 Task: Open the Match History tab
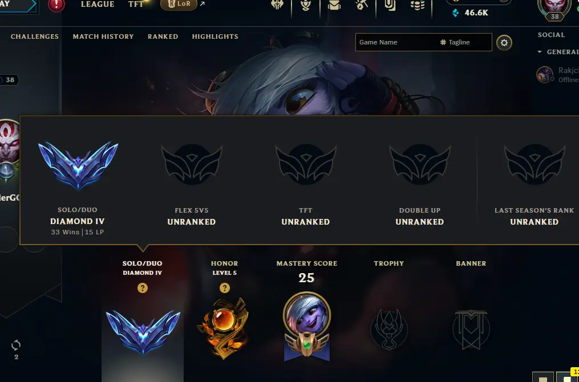point(103,36)
